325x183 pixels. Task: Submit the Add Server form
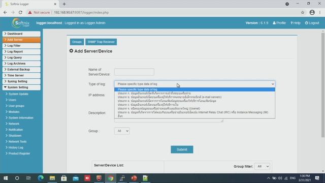pos(182,149)
